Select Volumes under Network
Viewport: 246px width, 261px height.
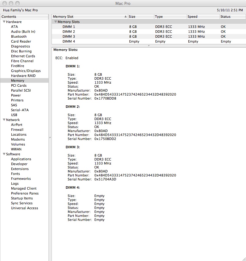point(18,144)
